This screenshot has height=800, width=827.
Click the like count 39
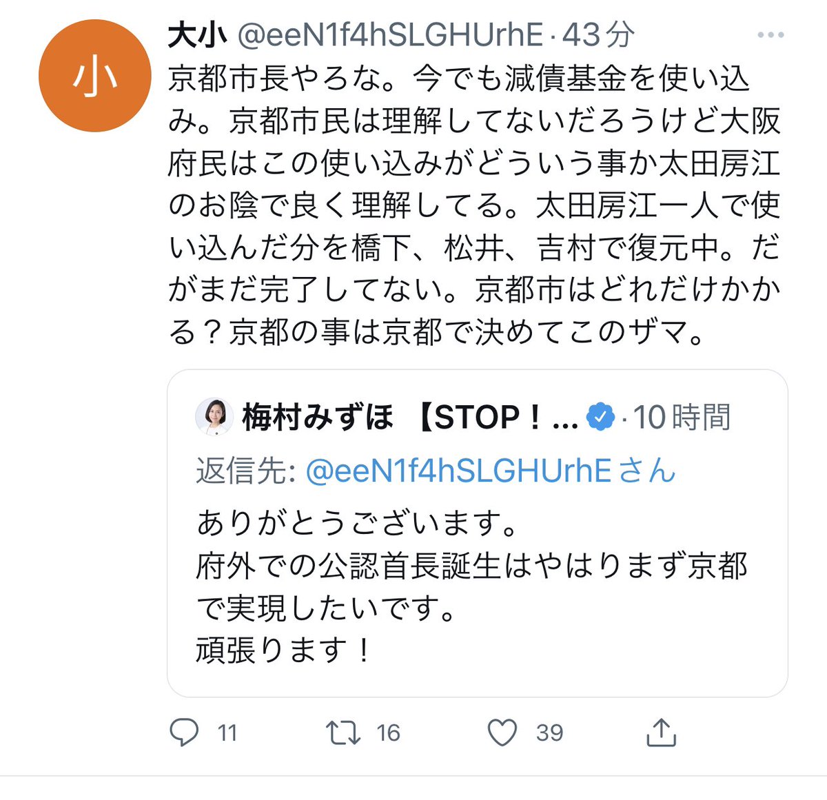[549, 732]
